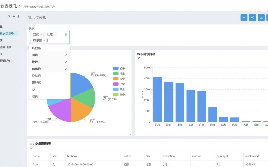Screen dimensions: 268x167
Task: Select 汉族 option in dropdown
Action: [49, 96]
